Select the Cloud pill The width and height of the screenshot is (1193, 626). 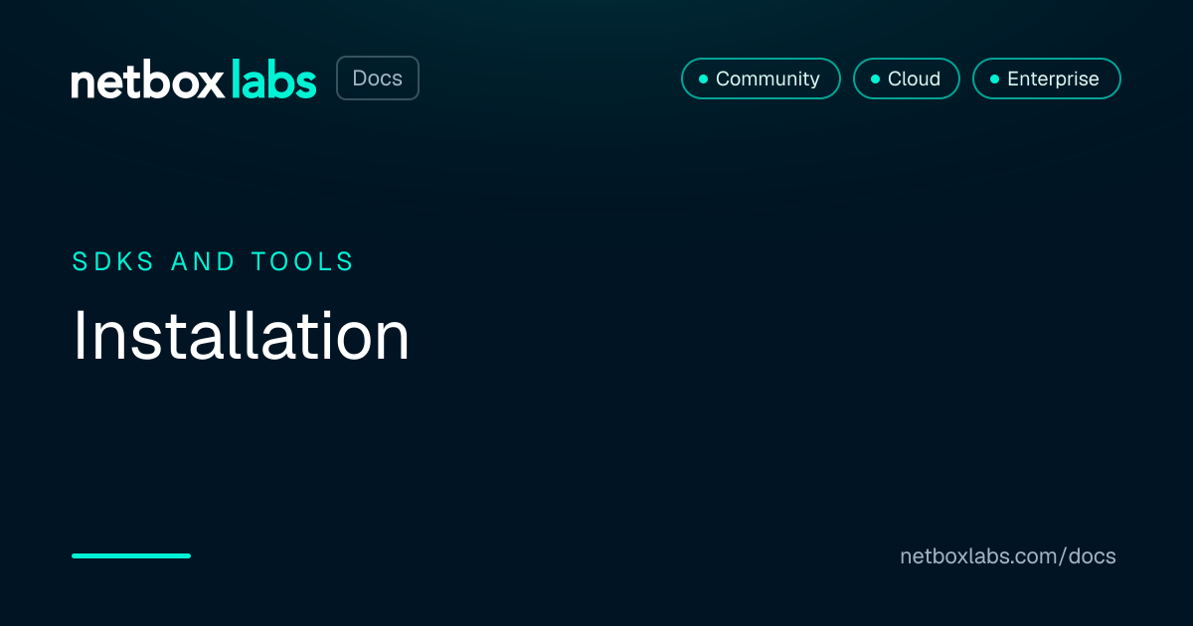click(x=907, y=78)
